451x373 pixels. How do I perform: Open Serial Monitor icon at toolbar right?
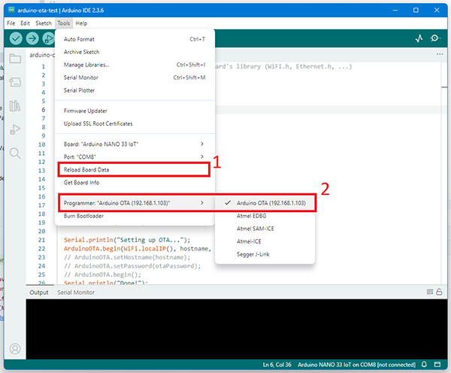click(435, 38)
